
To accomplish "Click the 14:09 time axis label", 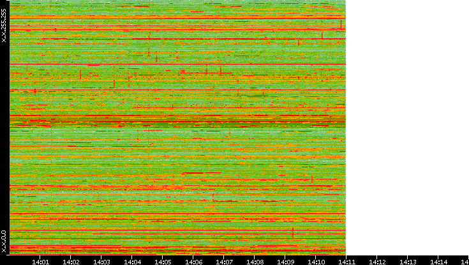I will click(285, 262).
